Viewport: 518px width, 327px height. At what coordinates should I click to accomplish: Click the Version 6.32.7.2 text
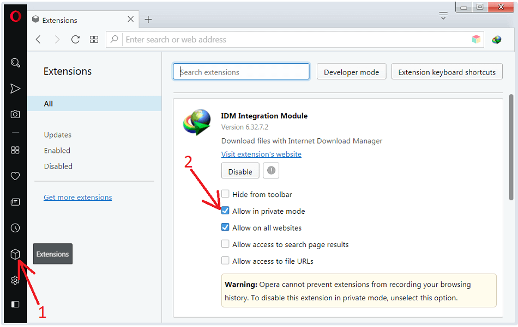245,127
